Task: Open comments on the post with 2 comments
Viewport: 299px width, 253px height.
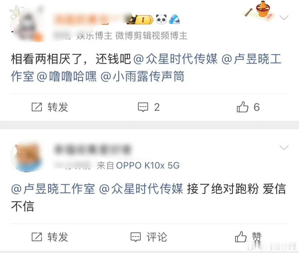Action: pos(149,107)
